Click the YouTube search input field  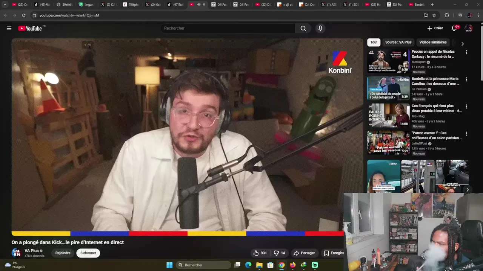228,28
